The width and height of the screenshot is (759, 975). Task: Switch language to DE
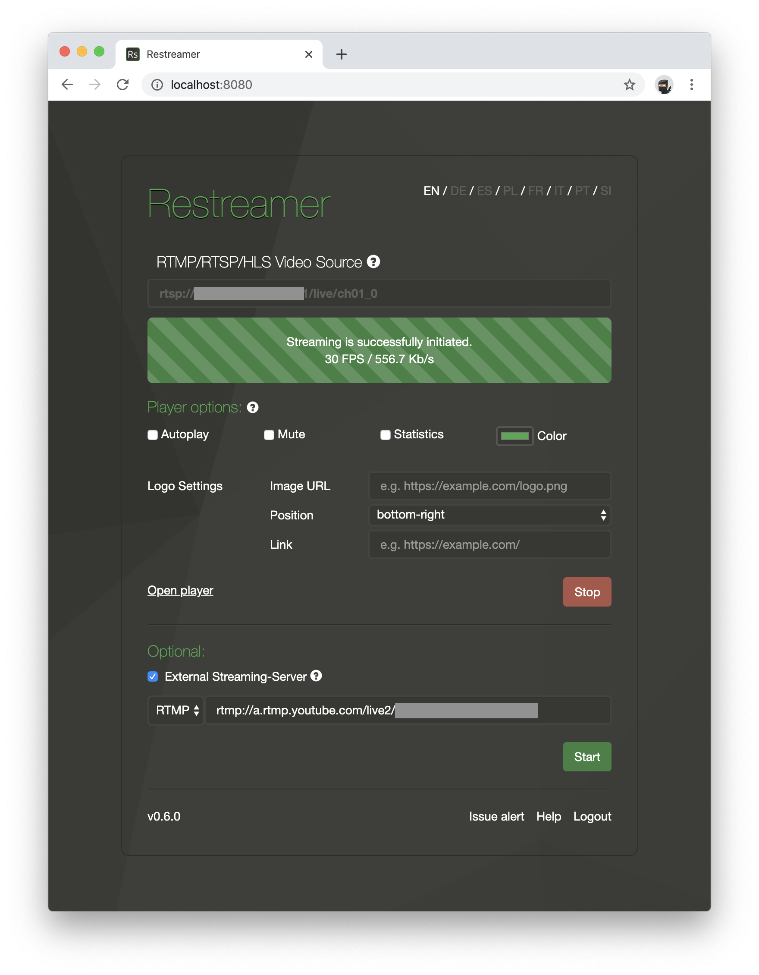point(458,191)
